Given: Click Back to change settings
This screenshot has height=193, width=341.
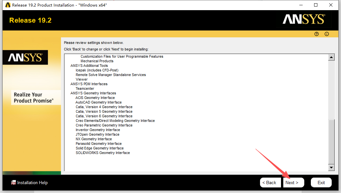Looking at the screenshot, I should pyautogui.click(x=270, y=183).
